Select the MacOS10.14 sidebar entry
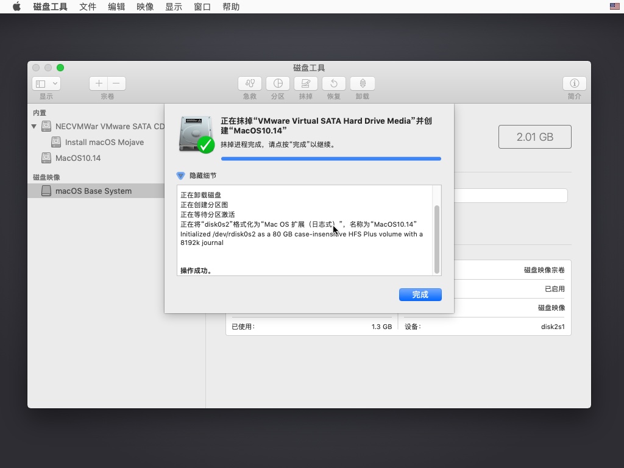This screenshot has height=468, width=624. (x=78, y=158)
